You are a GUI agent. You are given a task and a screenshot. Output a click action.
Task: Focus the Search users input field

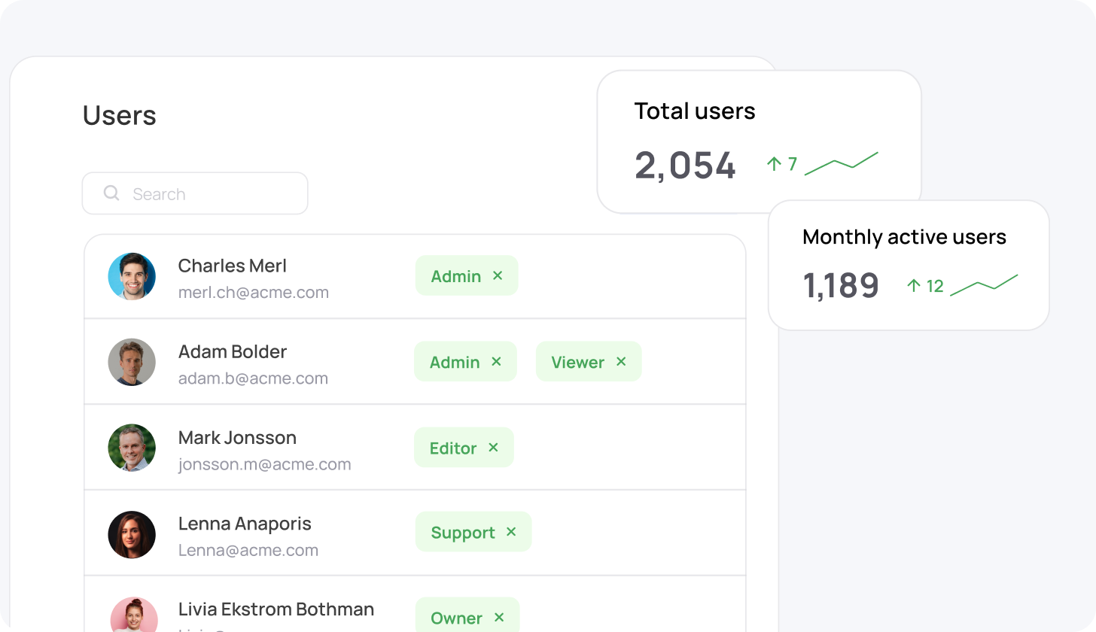[211, 194]
